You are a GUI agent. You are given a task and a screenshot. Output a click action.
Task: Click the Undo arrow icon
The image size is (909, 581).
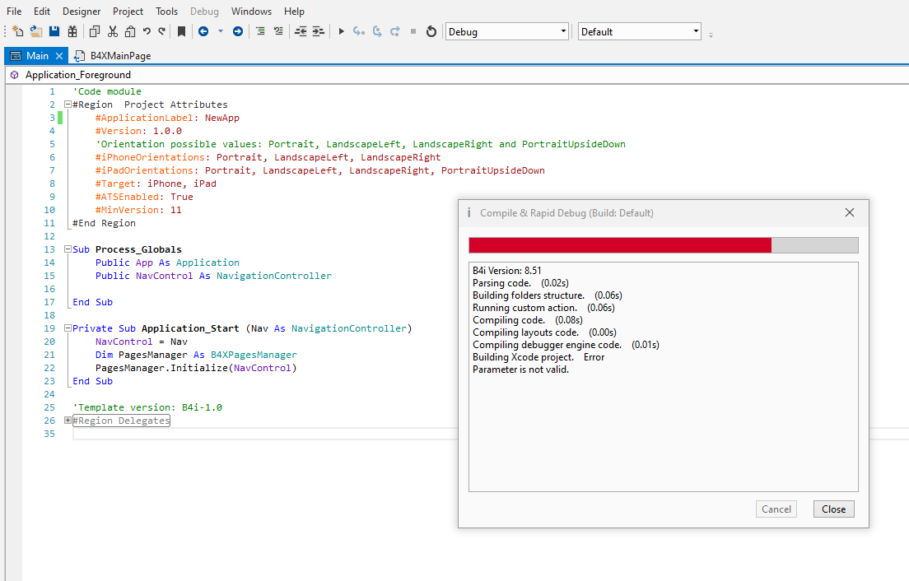coord(147,31)
